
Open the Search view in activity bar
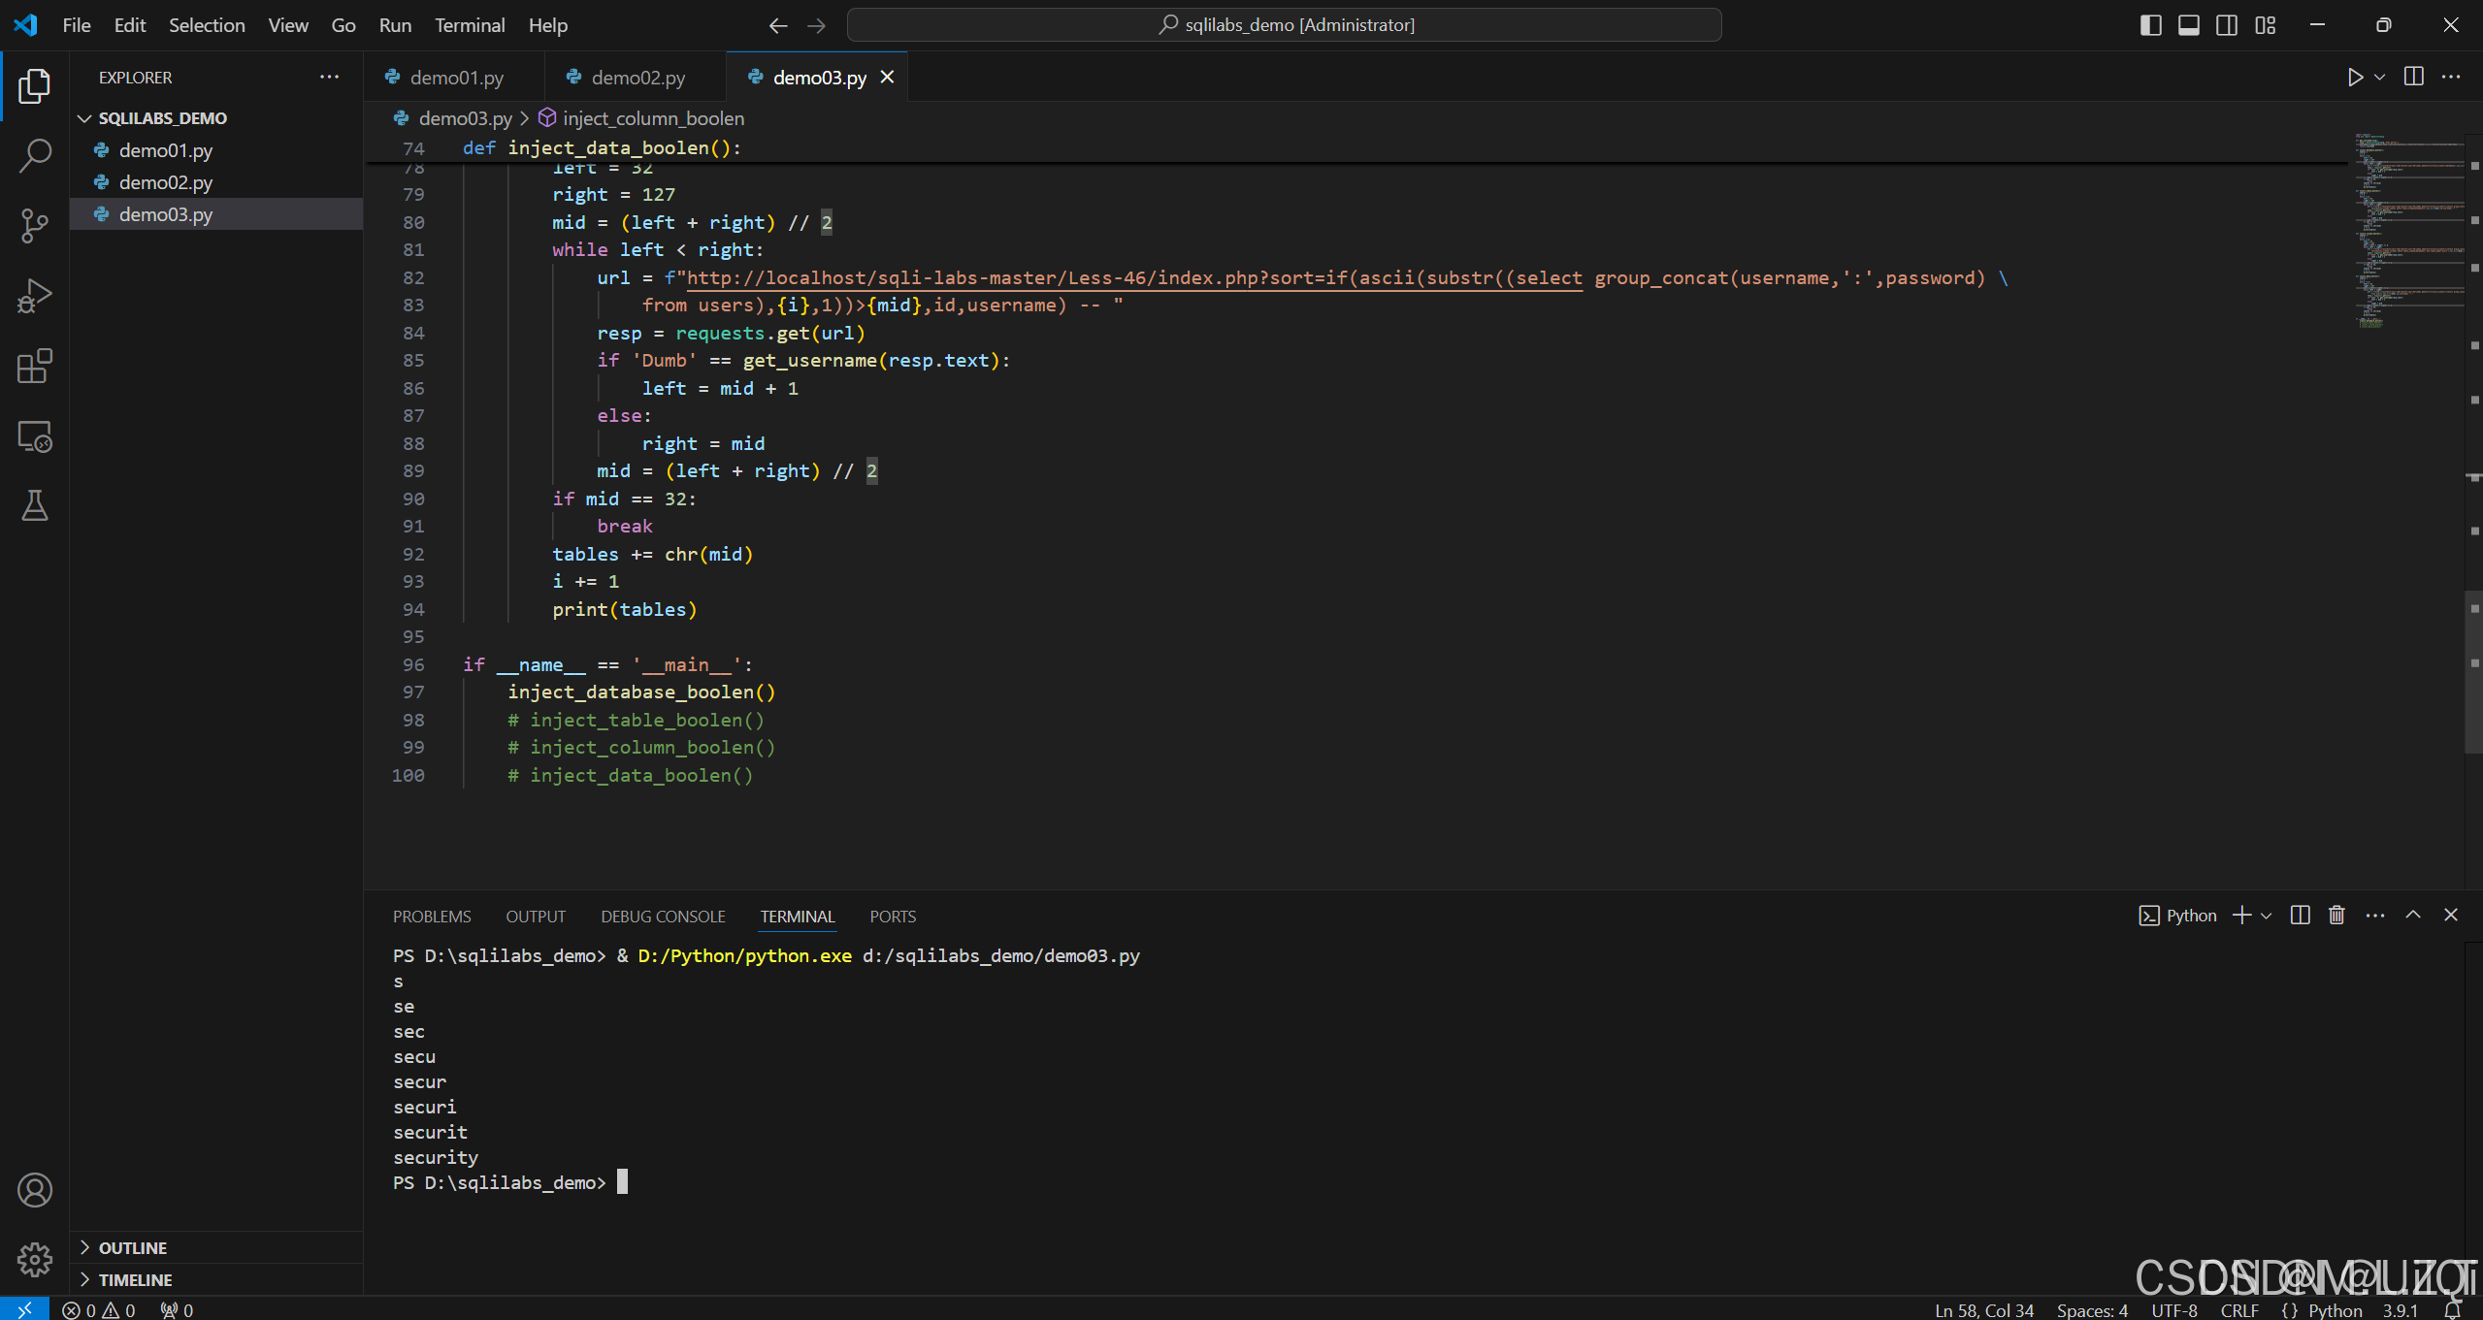[35, 155]
